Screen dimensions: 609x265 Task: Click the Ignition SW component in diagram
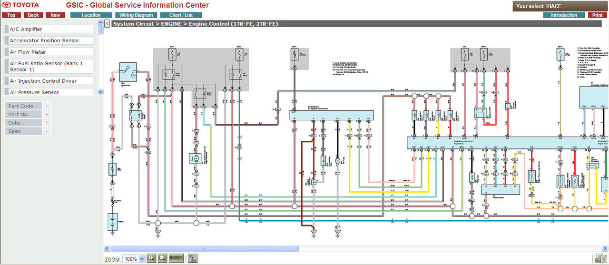tap(127, 71)
